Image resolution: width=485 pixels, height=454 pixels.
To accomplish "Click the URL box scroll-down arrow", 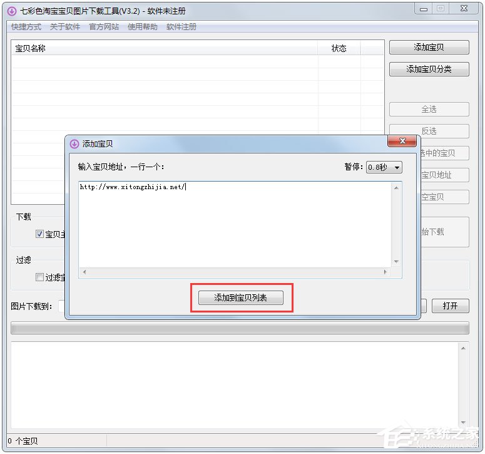I will 396,261.
